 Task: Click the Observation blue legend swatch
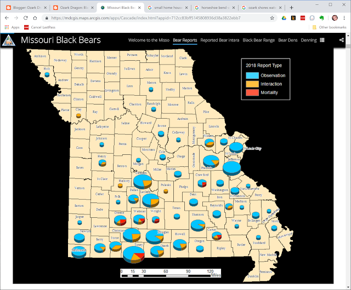pos(252,76)
